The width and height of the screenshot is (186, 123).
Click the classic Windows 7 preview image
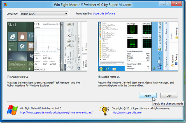pos(139,46)
